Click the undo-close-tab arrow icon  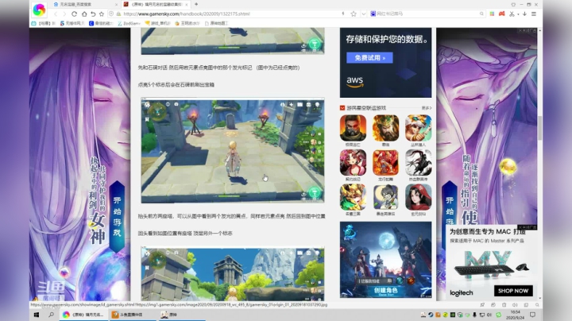coord(93,14)
